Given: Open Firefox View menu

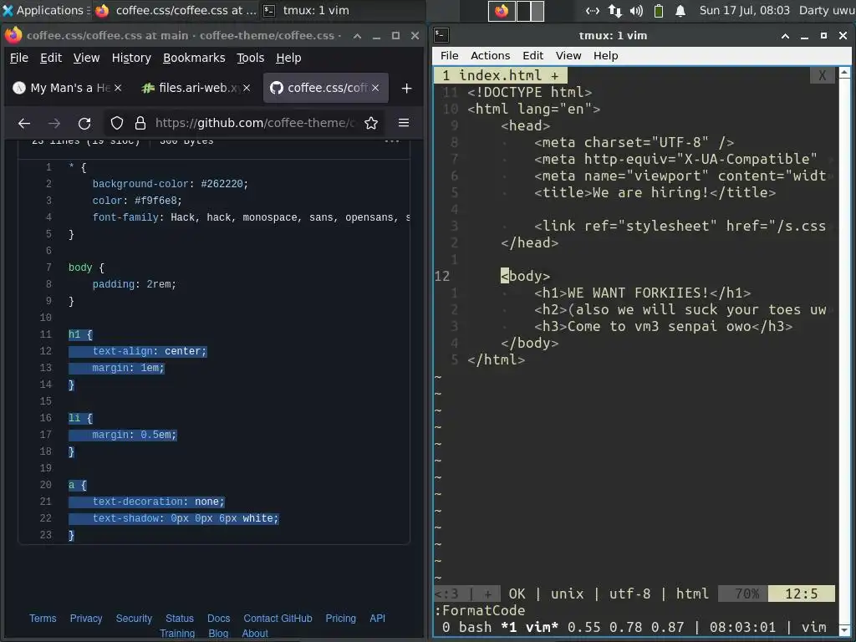Looking at the screenshot, I should tap(86, 58).
